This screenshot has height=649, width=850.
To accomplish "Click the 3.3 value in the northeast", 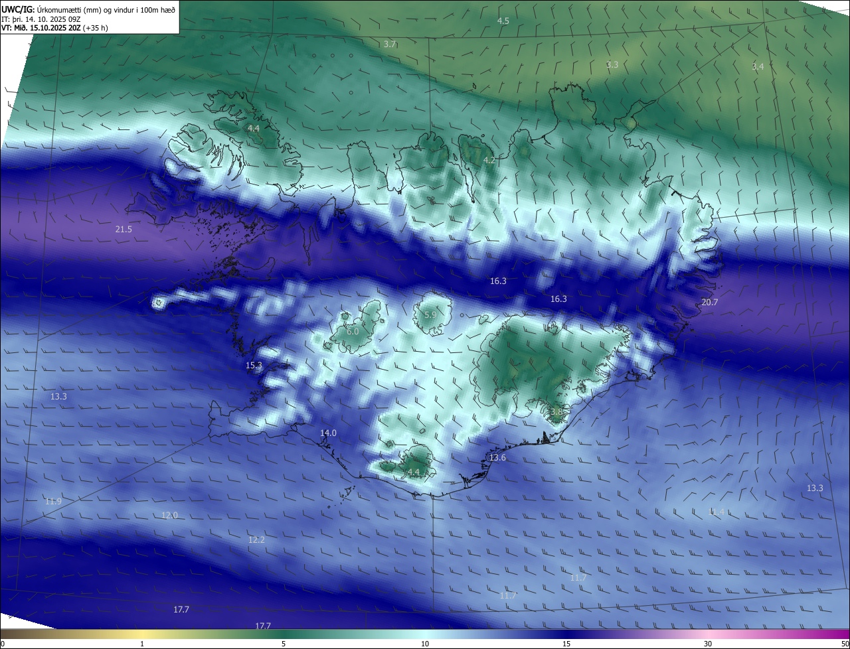I will 612,64.
